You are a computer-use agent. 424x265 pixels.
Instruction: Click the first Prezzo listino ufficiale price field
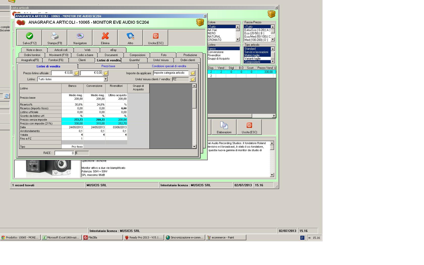tap(62, 73)
